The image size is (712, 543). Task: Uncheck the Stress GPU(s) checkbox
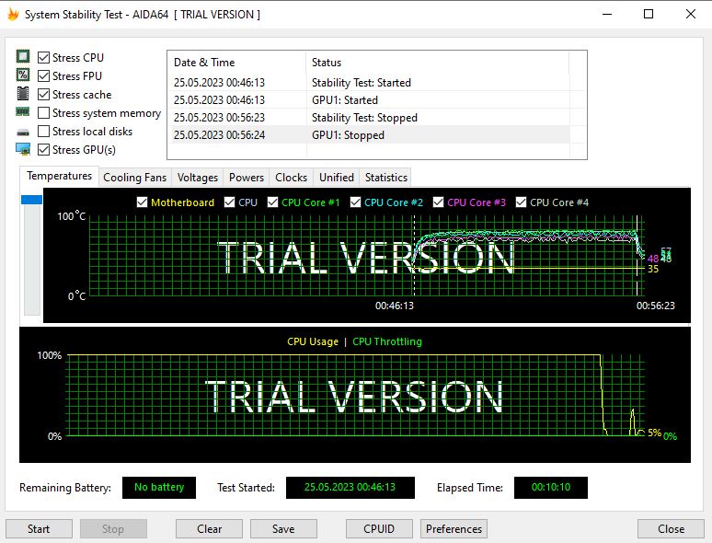(43, 149)
